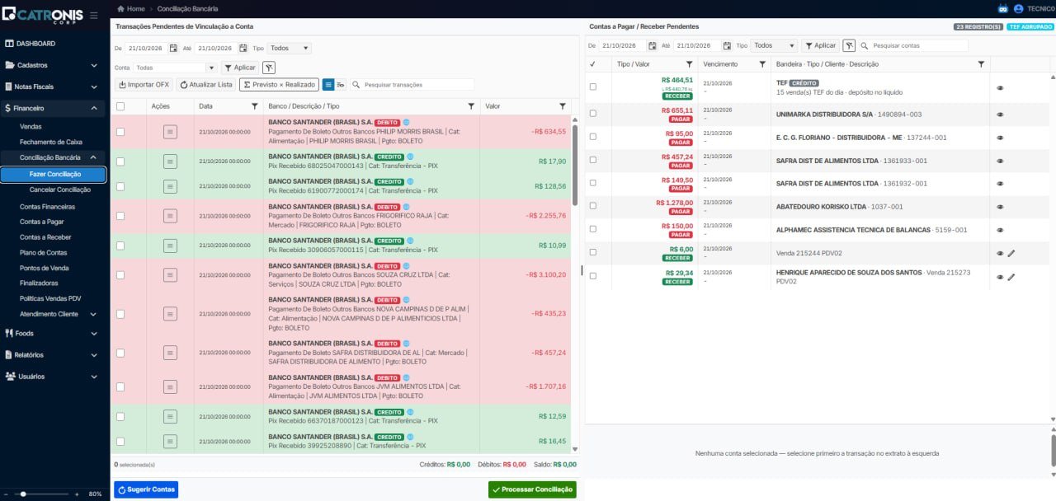Click the Sugerir Contas button
Viewport: 1056px width, 501px height.
tap(146, 489)
